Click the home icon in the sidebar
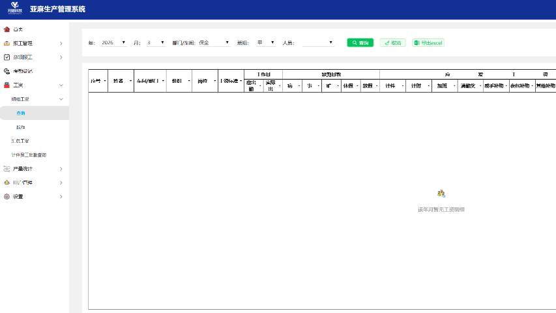This screenshot has height=313, width=556. click(x=7, y=29)
